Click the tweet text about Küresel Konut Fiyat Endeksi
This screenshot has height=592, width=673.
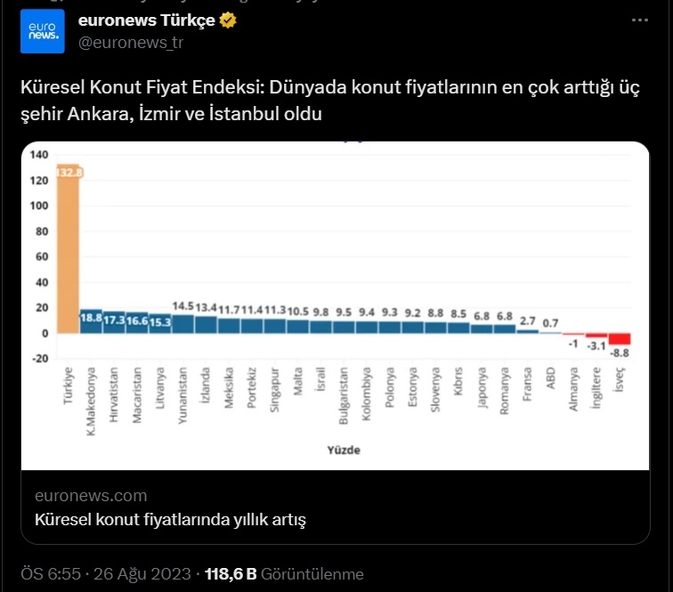(x=330, y=101)
